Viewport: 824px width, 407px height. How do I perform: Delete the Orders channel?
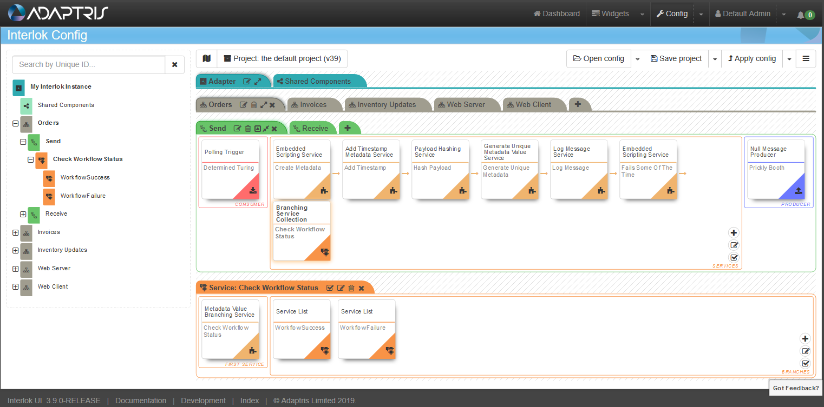tap(254, 105)
